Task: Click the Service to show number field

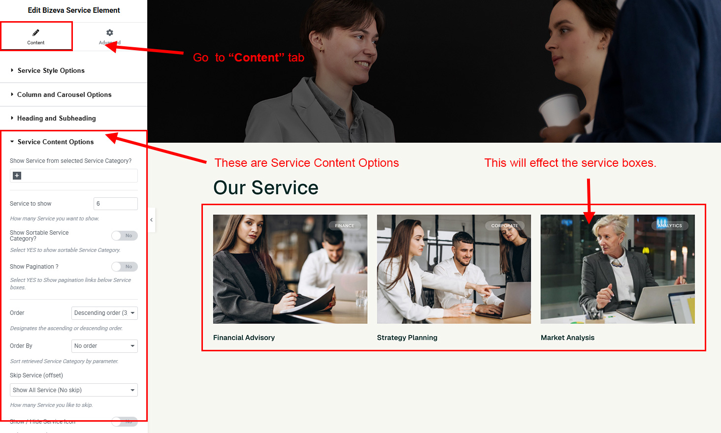Action: (115, 204)
